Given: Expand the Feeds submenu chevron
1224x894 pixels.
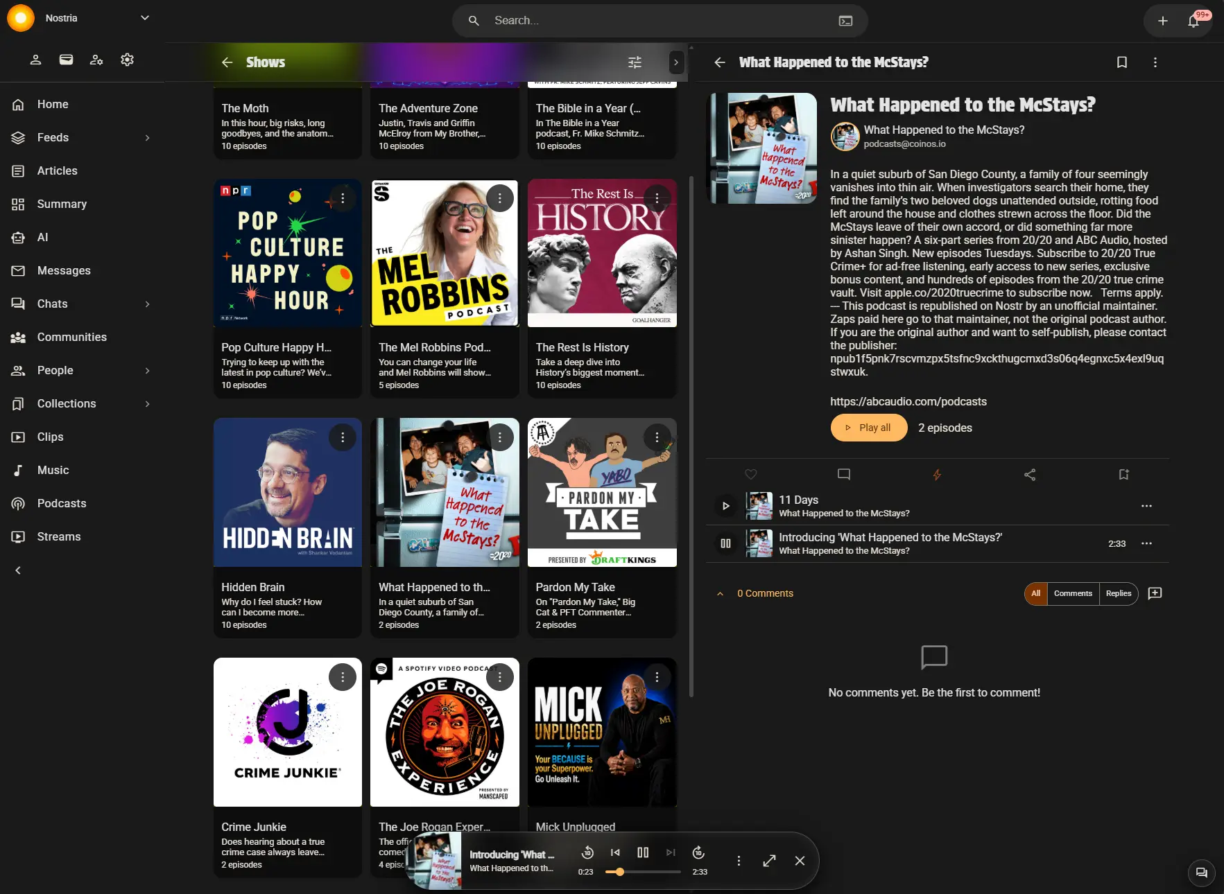Looking at the screenshot, I should click(147, 138).
